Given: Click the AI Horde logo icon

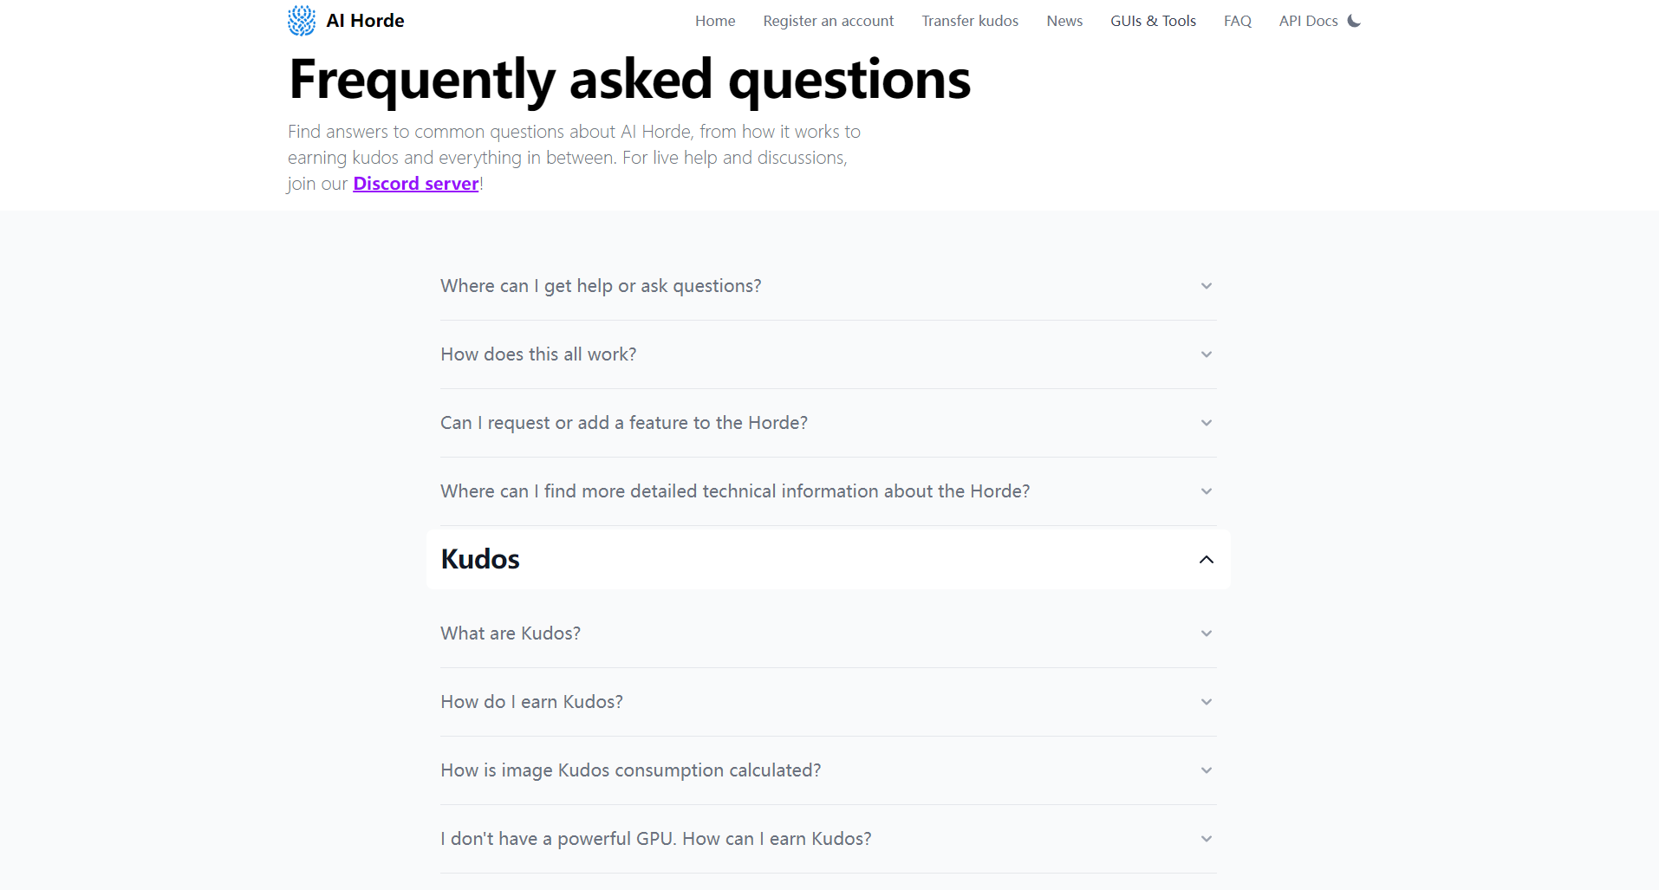Looking at the screenshot, I should click(x=302, y=21).
